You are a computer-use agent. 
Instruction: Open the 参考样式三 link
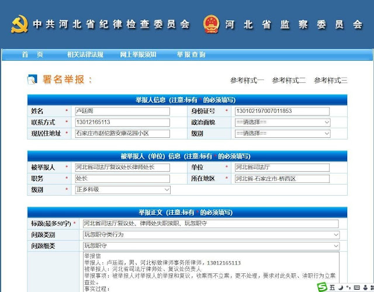click(331, 80)
